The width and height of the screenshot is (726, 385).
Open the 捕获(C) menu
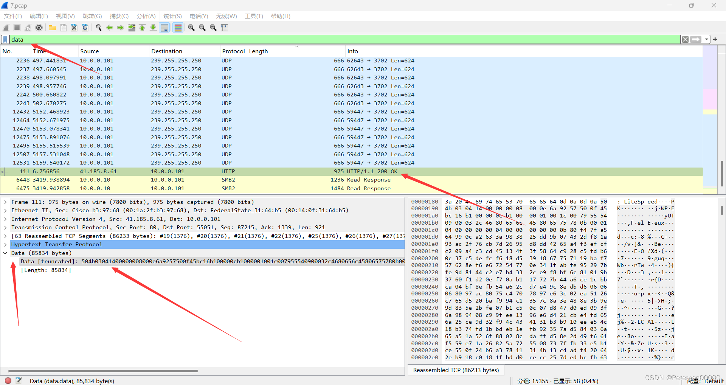click(x=119, y=16)
